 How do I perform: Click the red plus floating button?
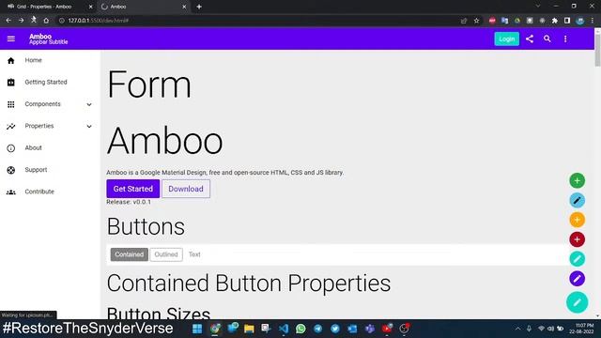click(577, 239)
